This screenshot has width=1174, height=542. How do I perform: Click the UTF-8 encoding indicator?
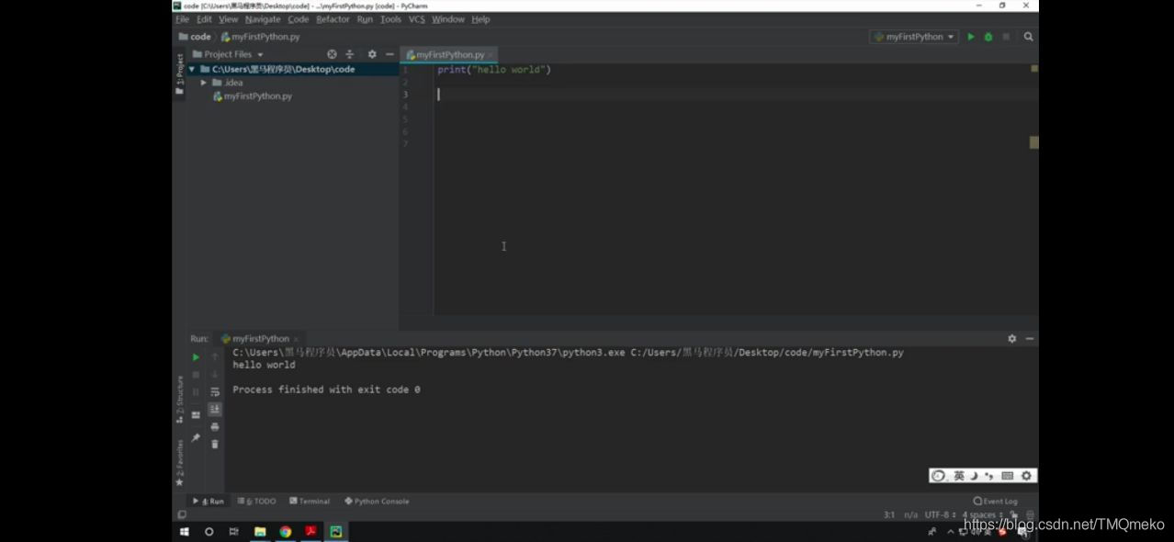point(937,514)
